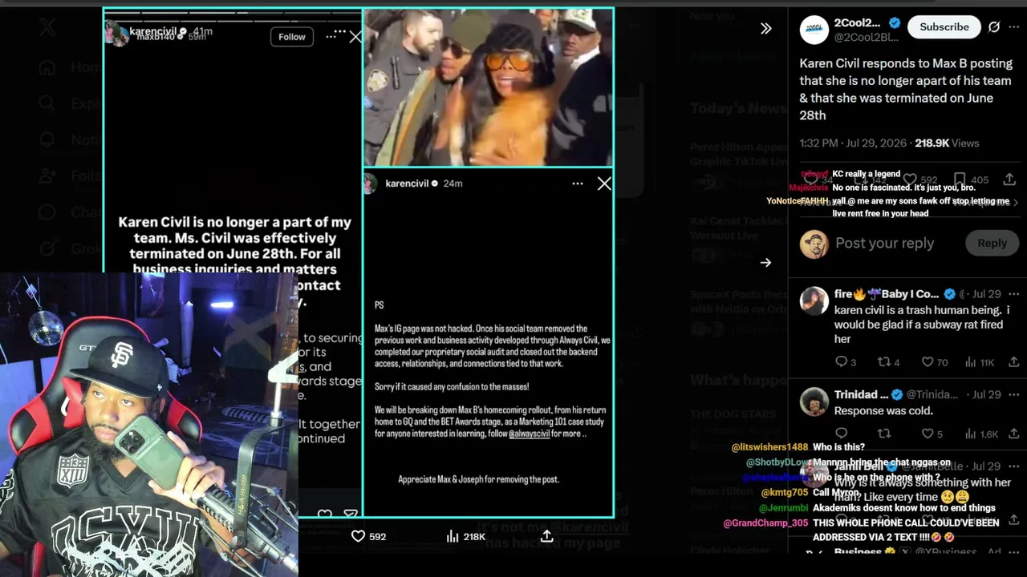Share the 'trash human being' comment
This screenshot has height=577, width=1027.
1014,362
